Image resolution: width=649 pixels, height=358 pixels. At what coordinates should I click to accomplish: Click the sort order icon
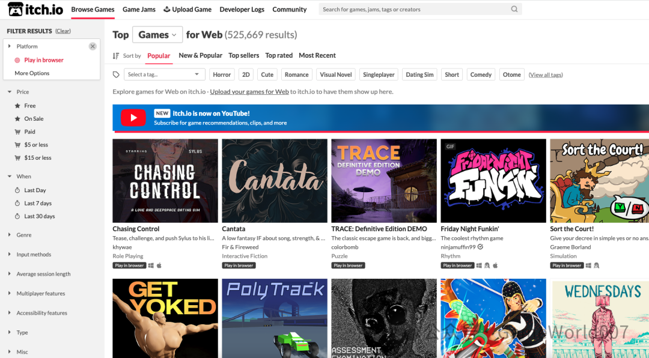(x=116, y=55)
